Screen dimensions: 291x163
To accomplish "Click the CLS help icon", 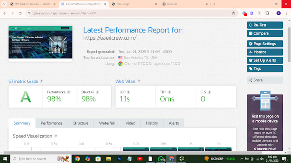I will coord(209,92).
